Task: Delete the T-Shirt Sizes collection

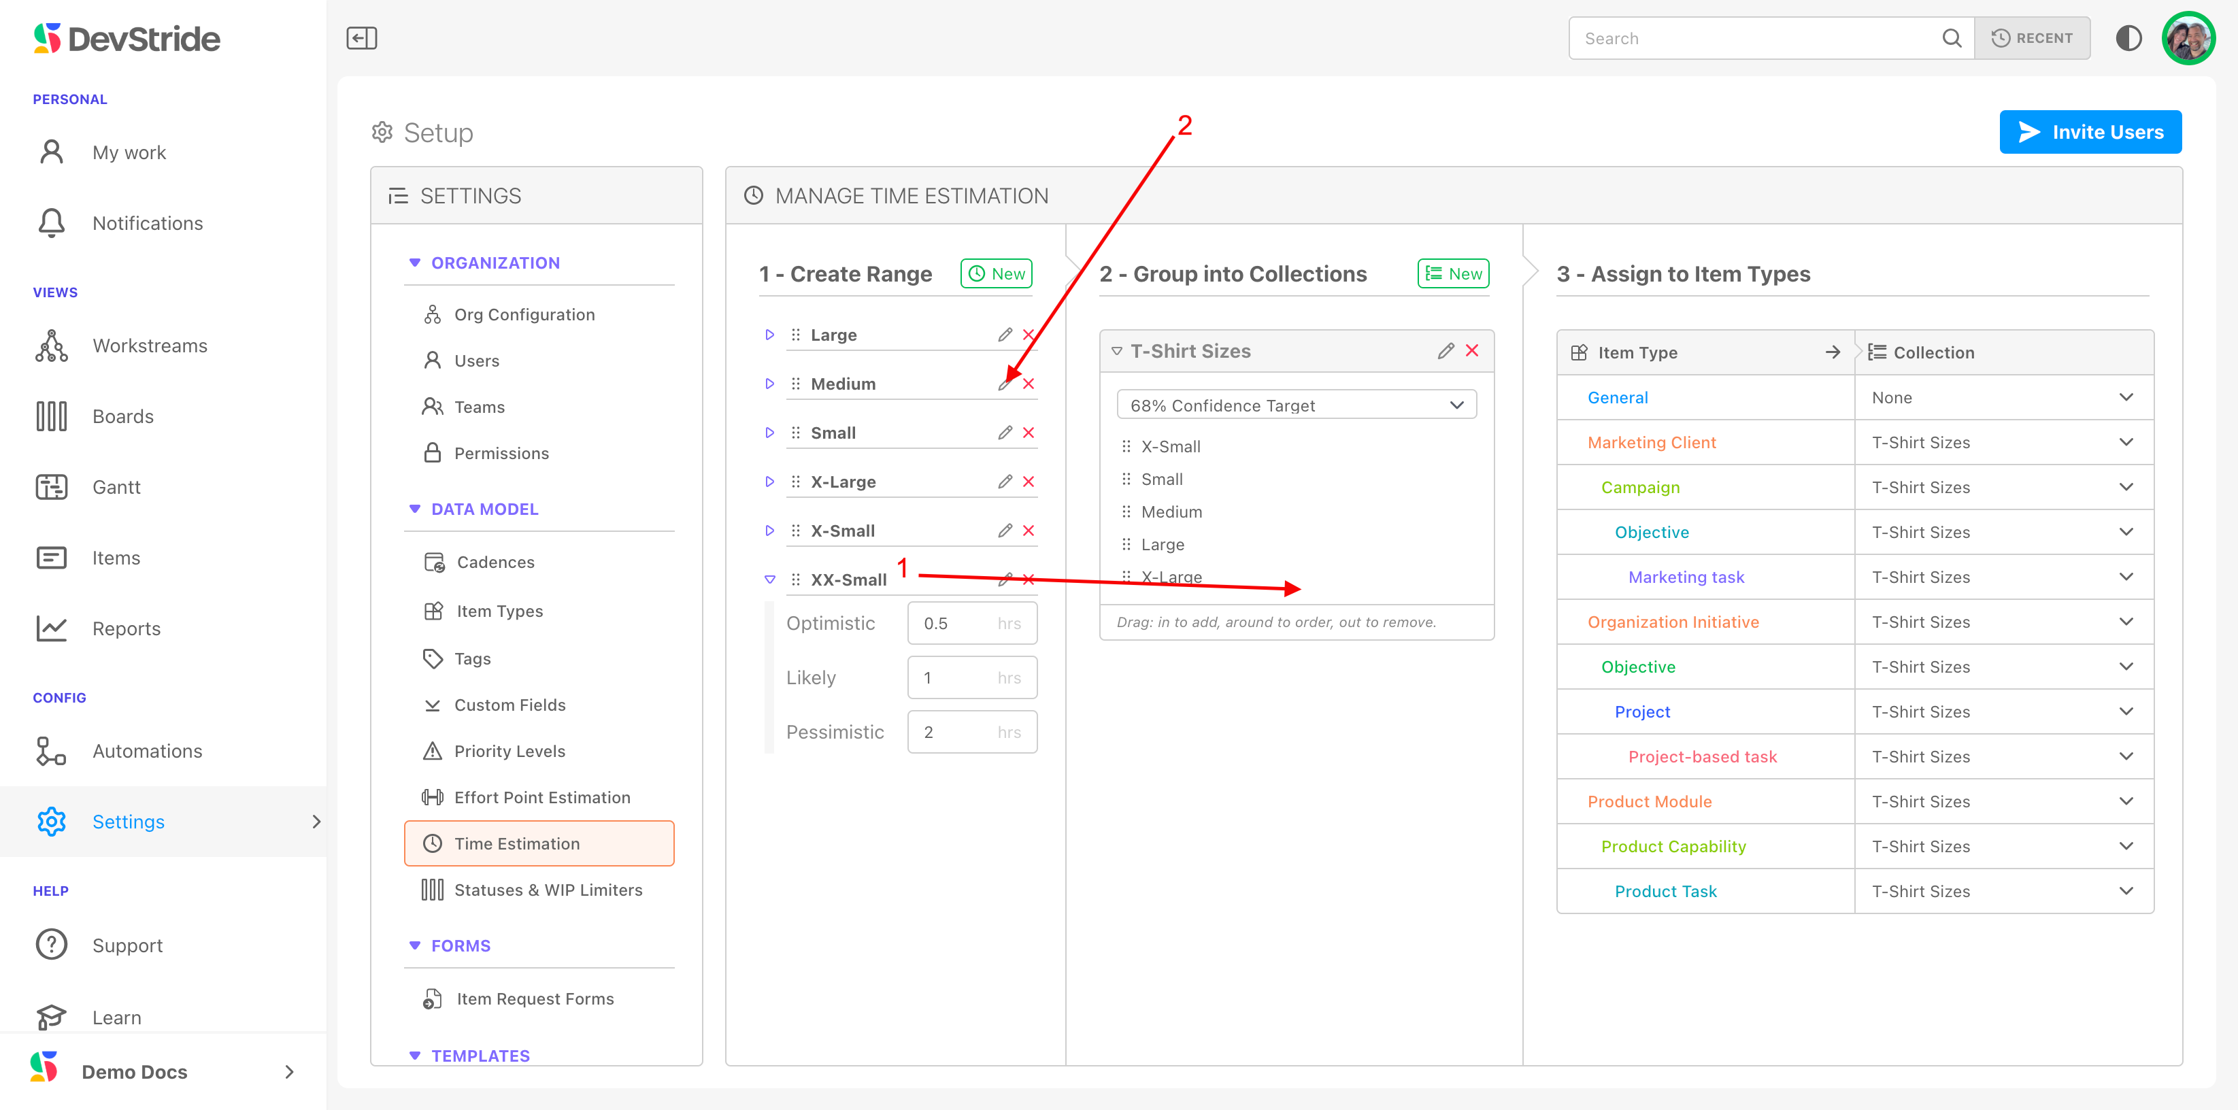Action: [x=1472, y=351]
